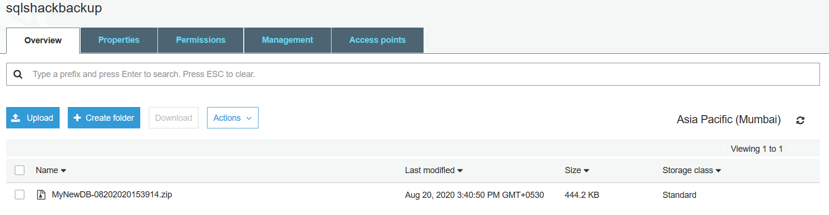Screen dimensions: 829x215
Task: Open MyNewDB-08202020153914.zip file link
Action: click(x=112, y=195)
